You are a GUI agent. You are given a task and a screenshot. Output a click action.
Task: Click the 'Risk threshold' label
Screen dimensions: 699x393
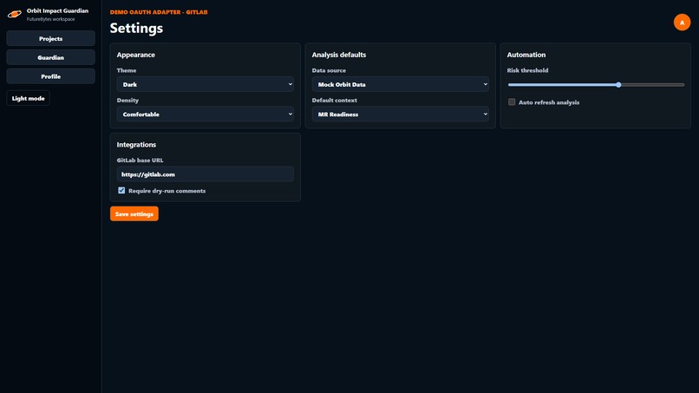click(x=527, y=70)
